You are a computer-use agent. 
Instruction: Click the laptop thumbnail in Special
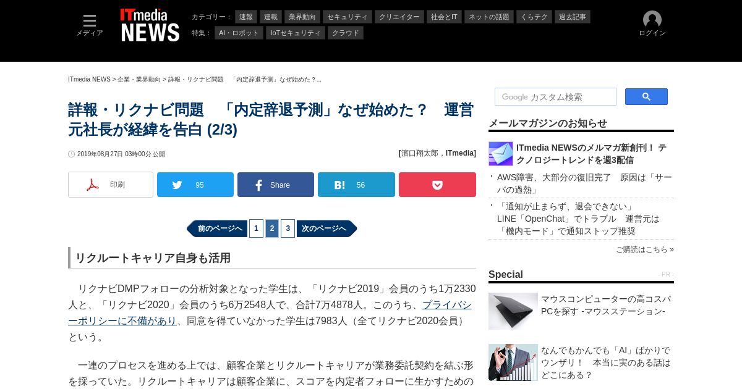(x=513, y=311)
